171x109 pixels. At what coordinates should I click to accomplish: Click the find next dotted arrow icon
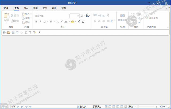click(x=139, y=22)
